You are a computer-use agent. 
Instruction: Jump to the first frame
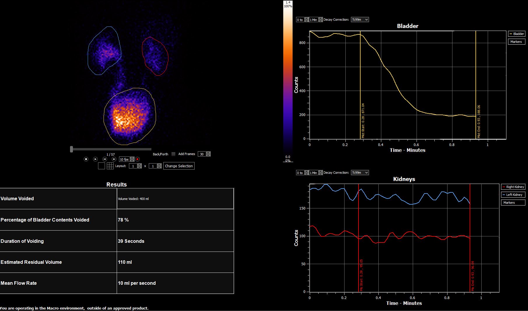click(x=105, y=159)
